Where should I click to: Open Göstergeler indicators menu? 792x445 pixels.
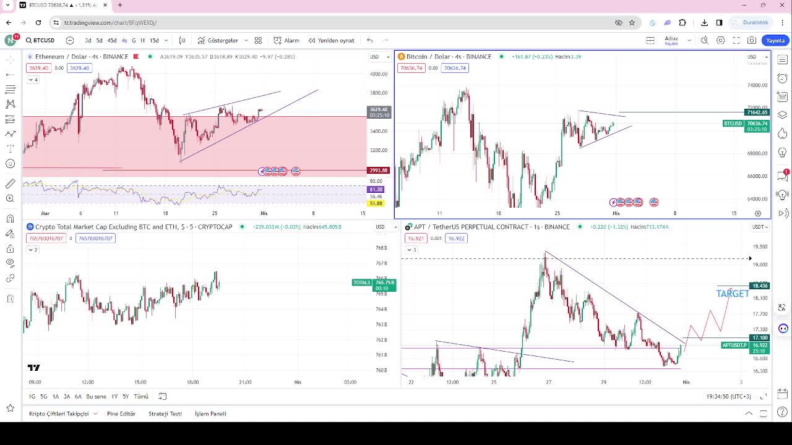(x=218, y=40)
